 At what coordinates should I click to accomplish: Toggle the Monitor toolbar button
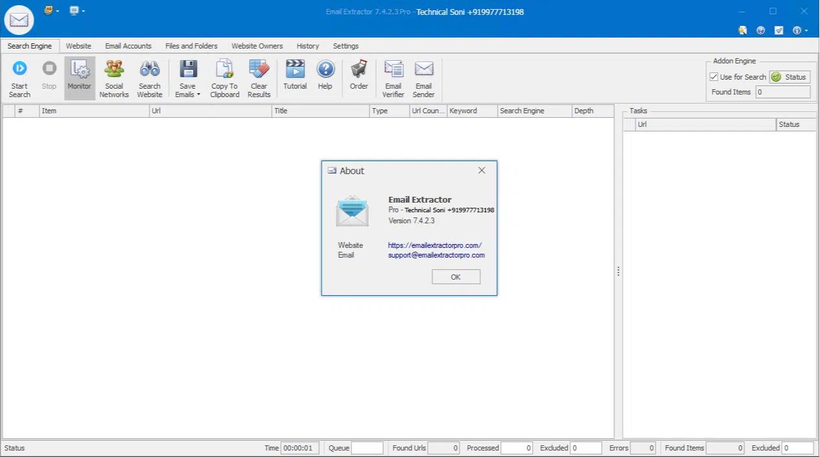tap(80, 78)
